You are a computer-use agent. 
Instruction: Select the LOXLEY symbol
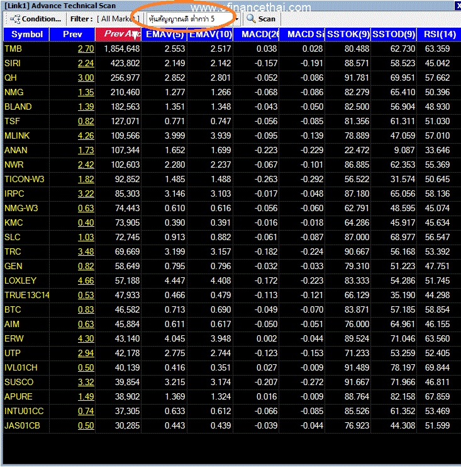coord(21,280)
